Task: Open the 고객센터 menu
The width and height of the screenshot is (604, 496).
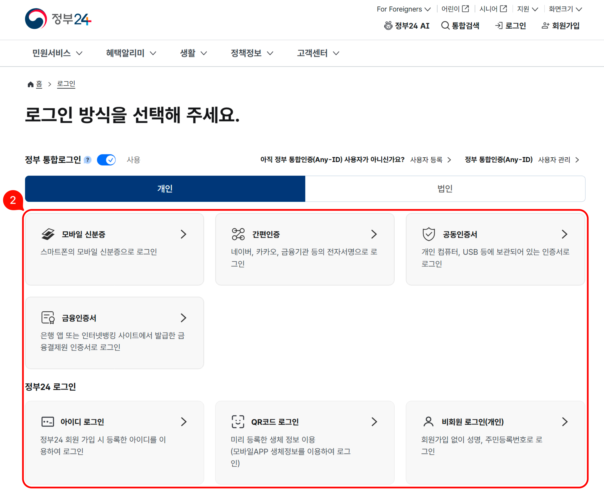Action: (317, 53)
